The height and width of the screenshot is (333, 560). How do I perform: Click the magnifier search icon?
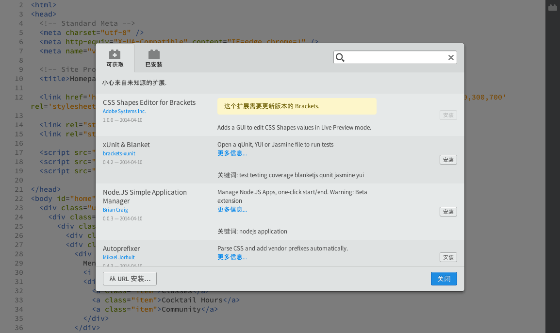point(340,58)
